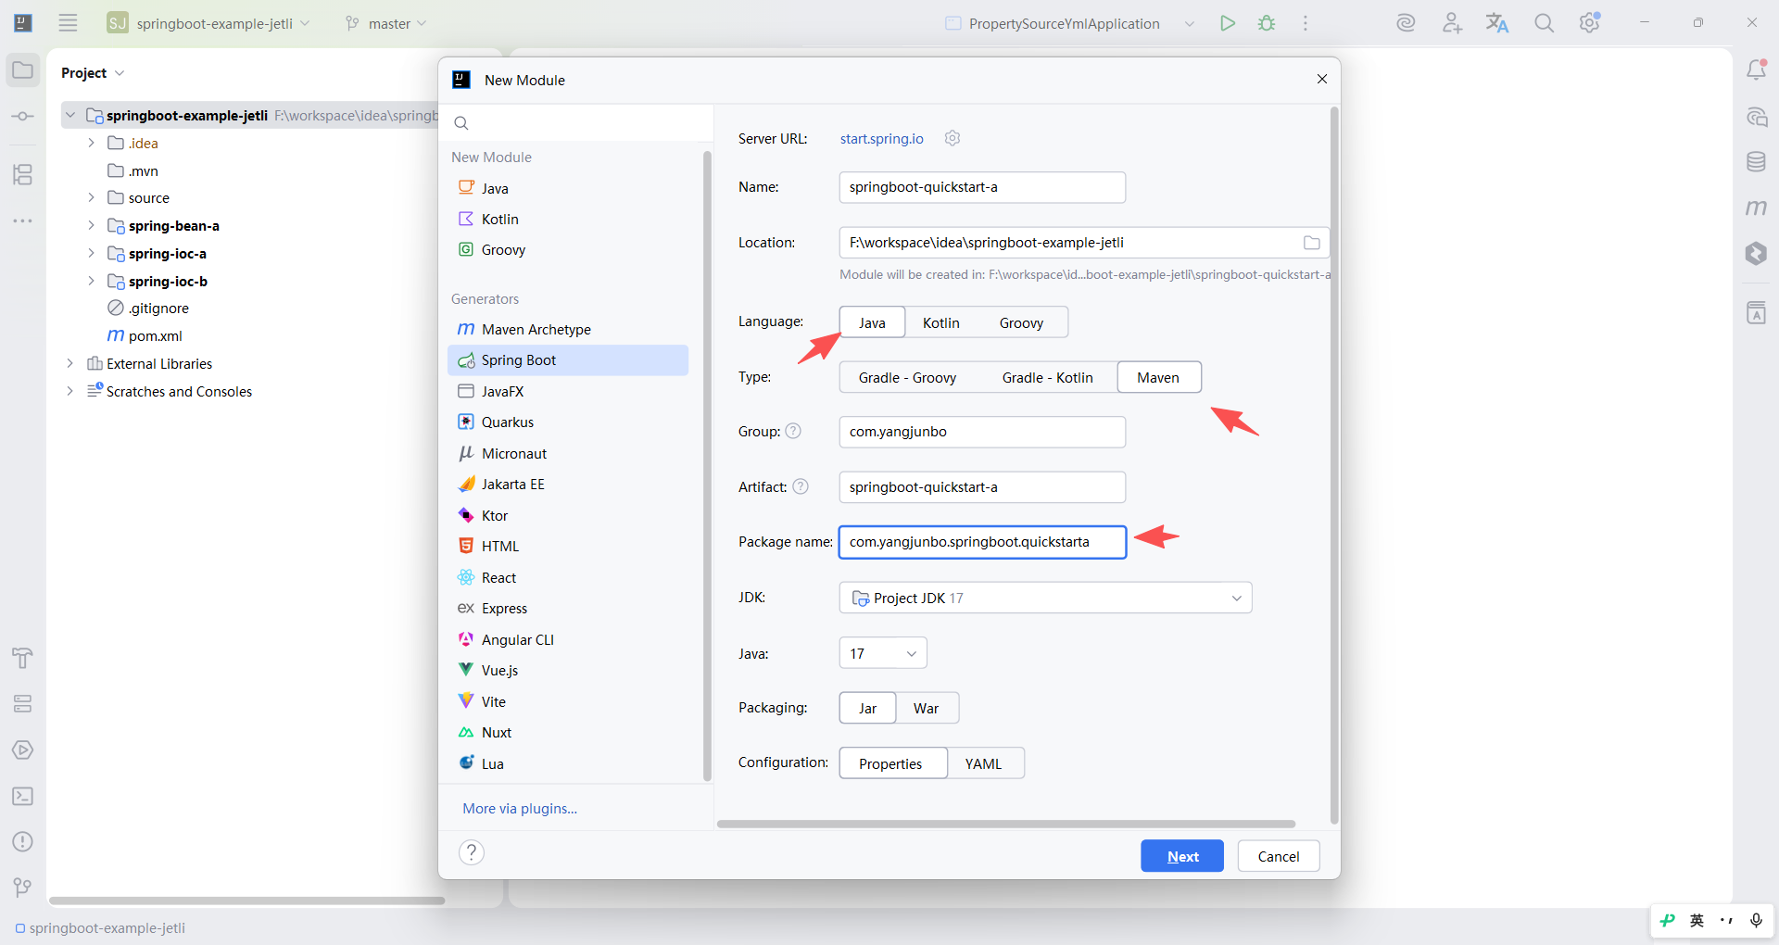1779x945 pixels.
Task: Click Next to continue module setup
Action: 1182,856
